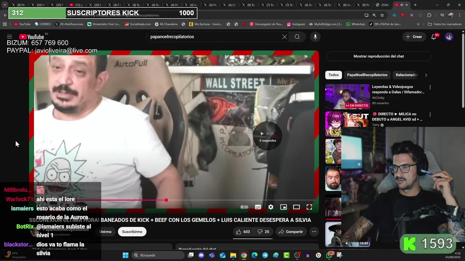The image size is (465, 261).
Task: Open the Crear menu
Action: tap(414, 37)
